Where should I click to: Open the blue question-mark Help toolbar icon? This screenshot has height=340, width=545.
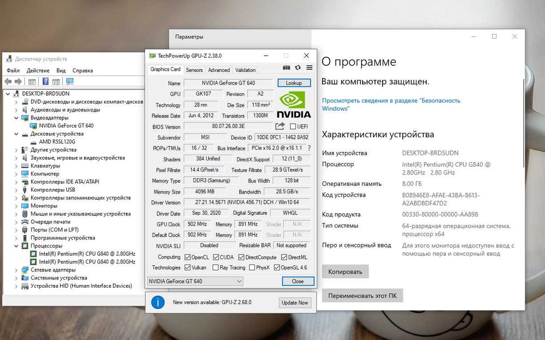pyautogui.click(x=46, y=81)
